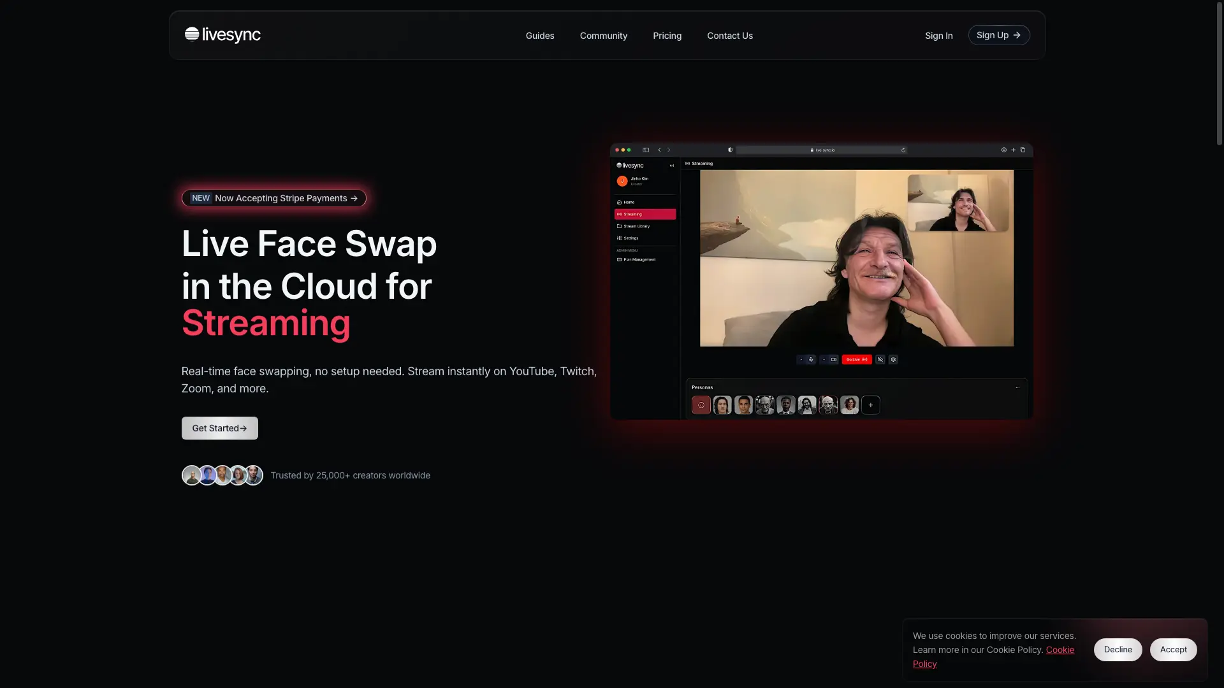Add a new persona with the plus tile
1224x688 pixels.
tap(871, 405)
